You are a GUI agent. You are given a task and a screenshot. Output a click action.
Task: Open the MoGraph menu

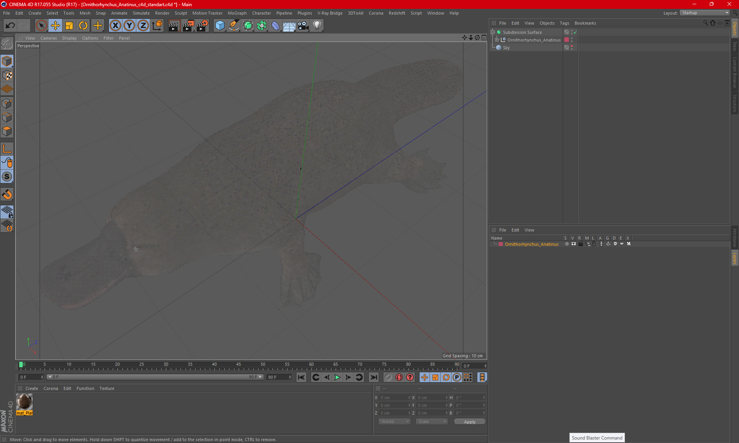point(237,13)
